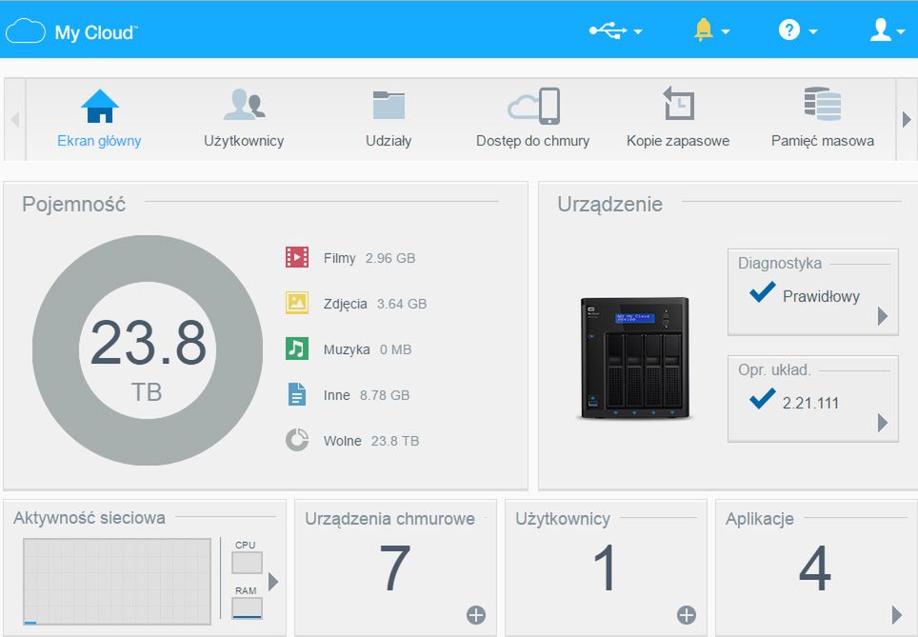Click the 23.8 TB capacity donut chart
Screen dimensions: 918x637
[x=148, y=350]
